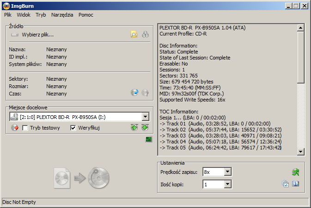Open the Plik menu
Viewport: 311px width, 208px height.
click(x=8, y=15)
